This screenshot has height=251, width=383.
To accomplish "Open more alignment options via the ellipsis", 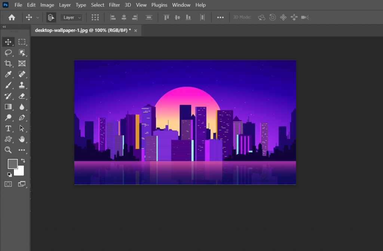I will pyautogui.click(x=220, y=17).
